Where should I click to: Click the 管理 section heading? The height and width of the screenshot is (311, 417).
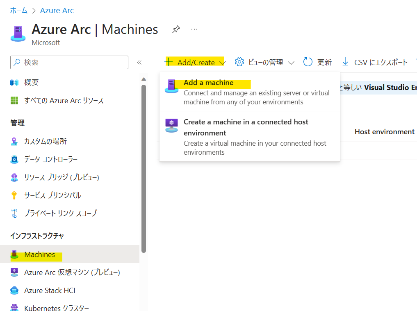coord(18,123)
